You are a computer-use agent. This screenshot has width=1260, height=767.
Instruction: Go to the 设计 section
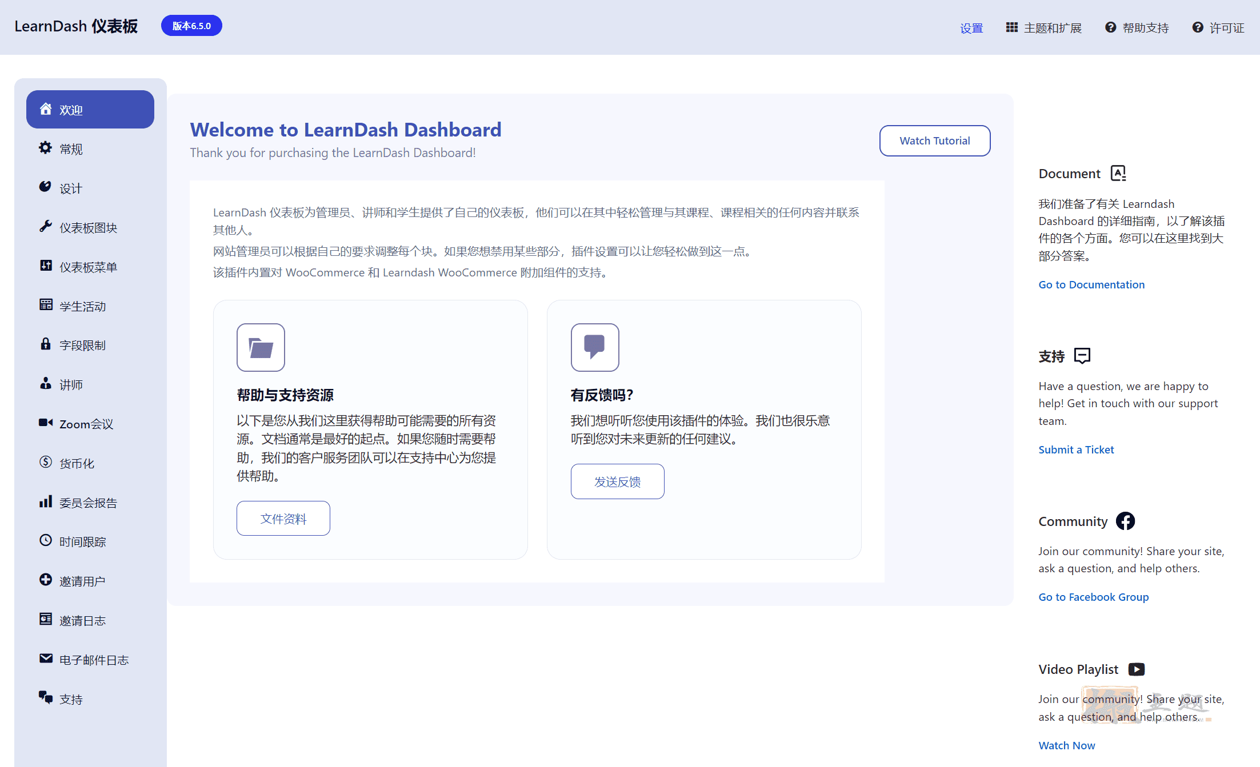90,188
